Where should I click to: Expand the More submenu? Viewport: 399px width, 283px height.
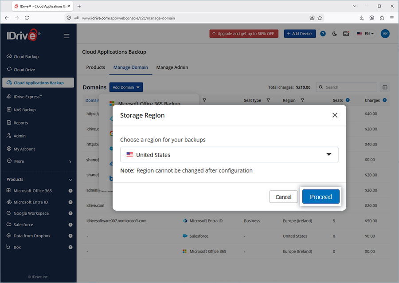point(38,161)
